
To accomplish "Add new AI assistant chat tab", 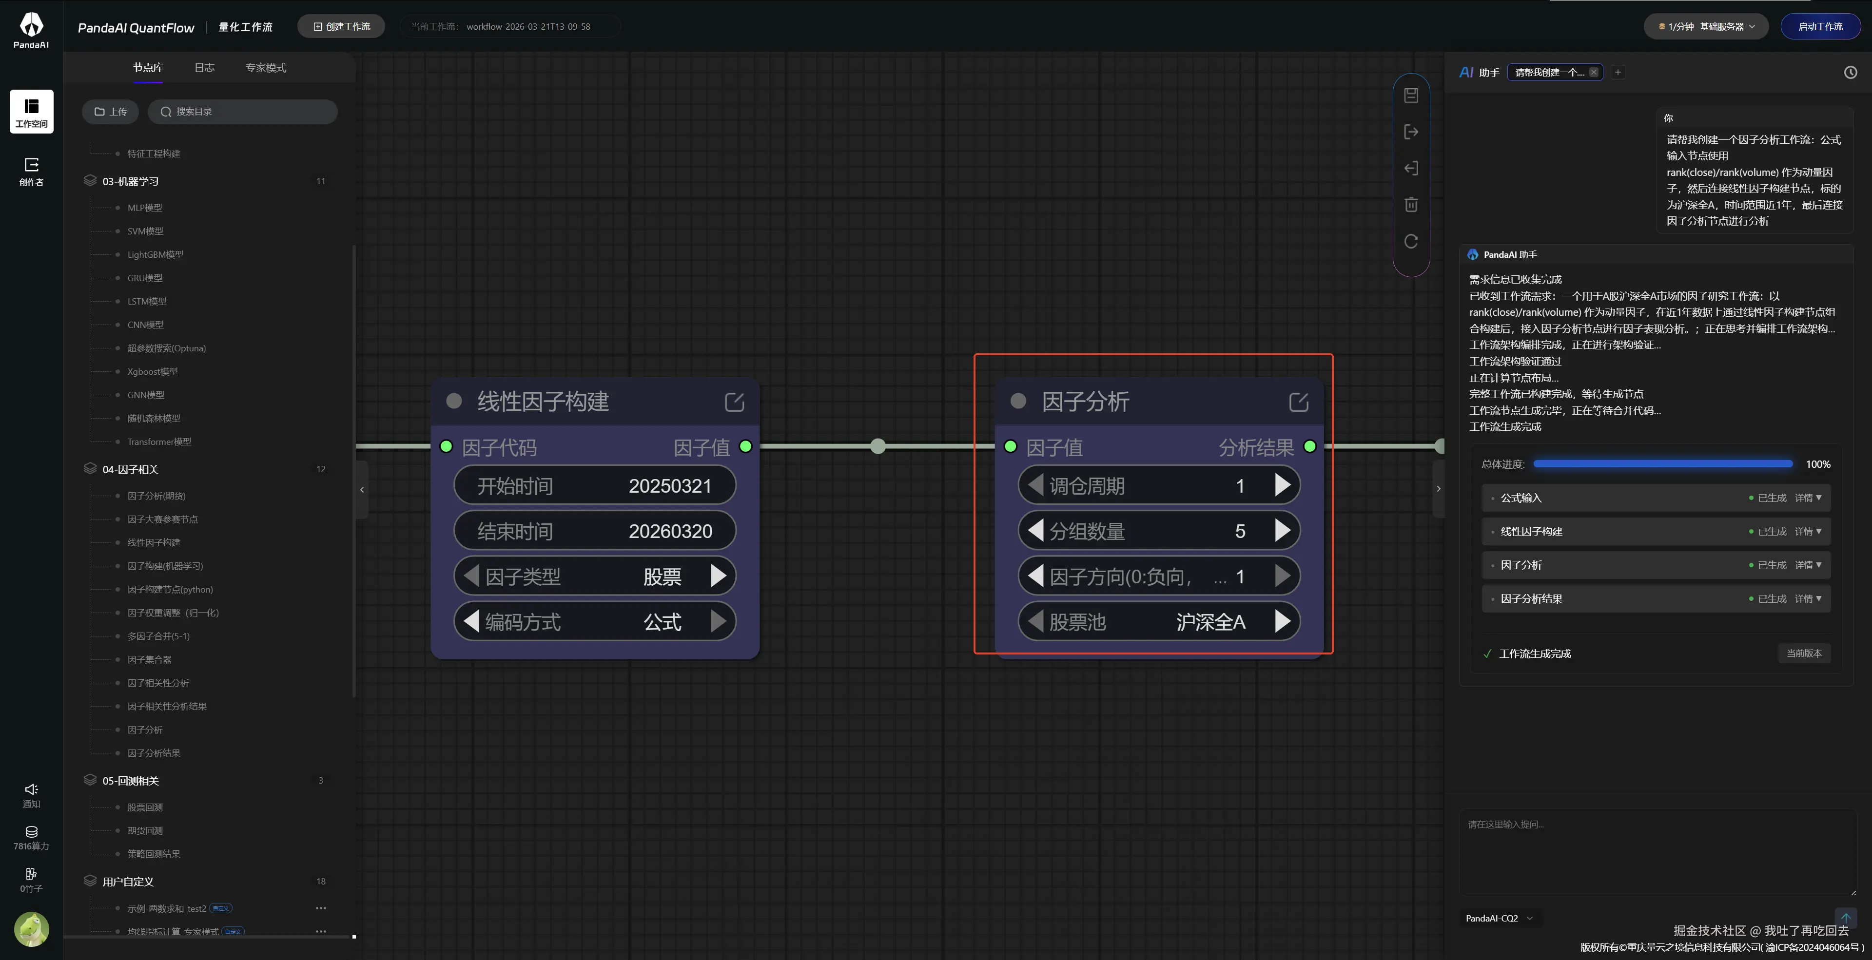I will point(1618,73).
